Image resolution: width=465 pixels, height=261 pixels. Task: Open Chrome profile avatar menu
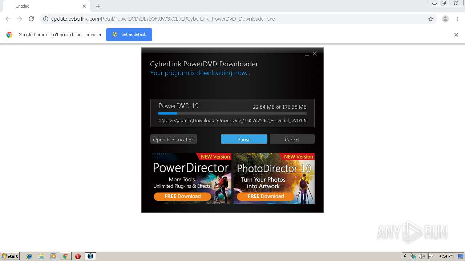(445, 19)
